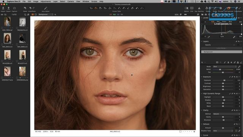Enable the Exposure Warning triangle
The width and height of the screenshot is (243, 137).
[x=199, y=8]
